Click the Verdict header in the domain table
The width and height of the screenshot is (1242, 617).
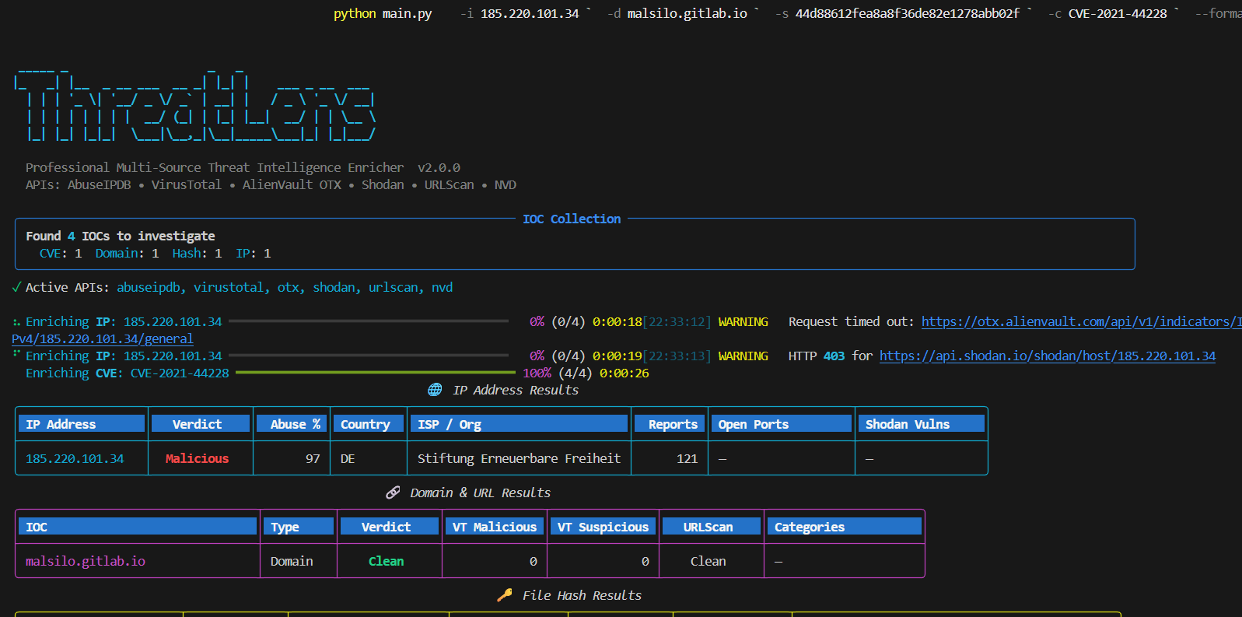coord(390,527)
